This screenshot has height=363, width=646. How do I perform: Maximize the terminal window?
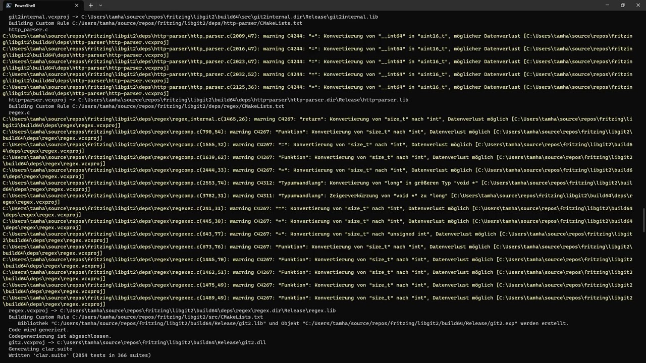coord(623,5)
